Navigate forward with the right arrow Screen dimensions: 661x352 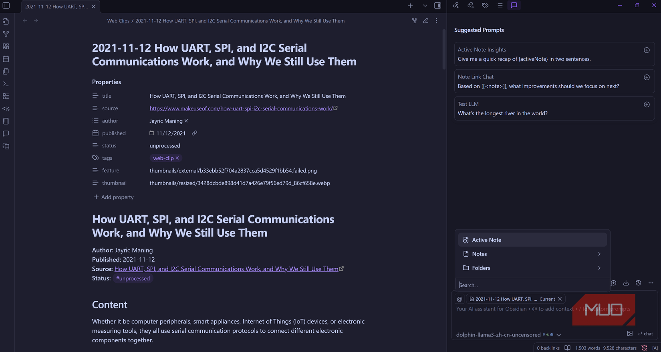point(36,20)
